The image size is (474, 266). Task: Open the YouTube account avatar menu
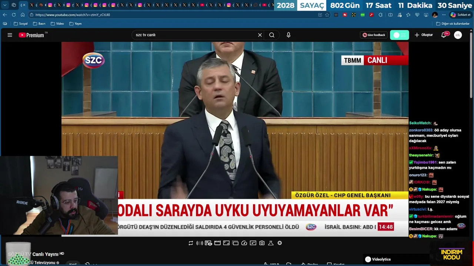click(458, 35)
